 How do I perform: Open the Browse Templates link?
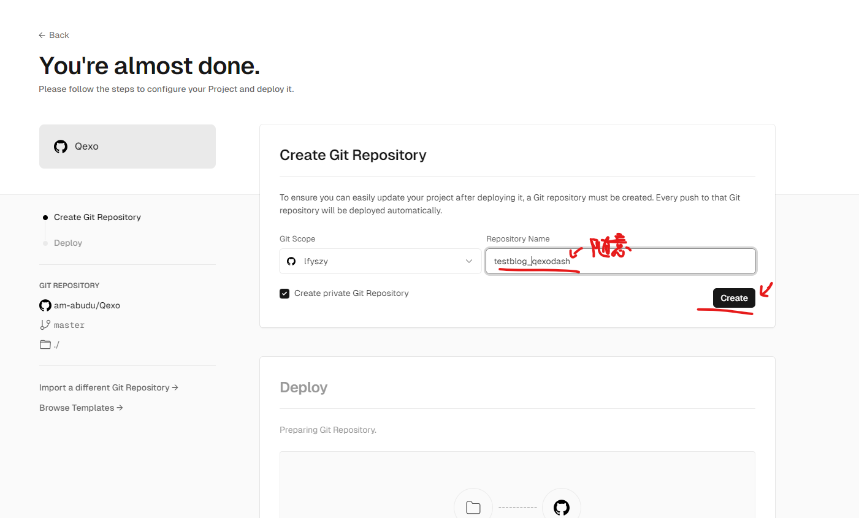[81, 408]
